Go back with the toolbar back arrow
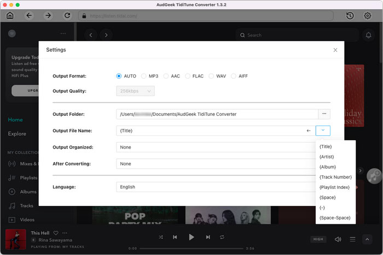The image size is (383, 255). click(29, 16)
